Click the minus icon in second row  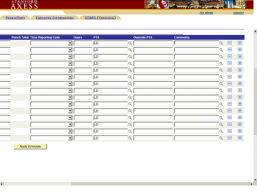pos(230,49)
